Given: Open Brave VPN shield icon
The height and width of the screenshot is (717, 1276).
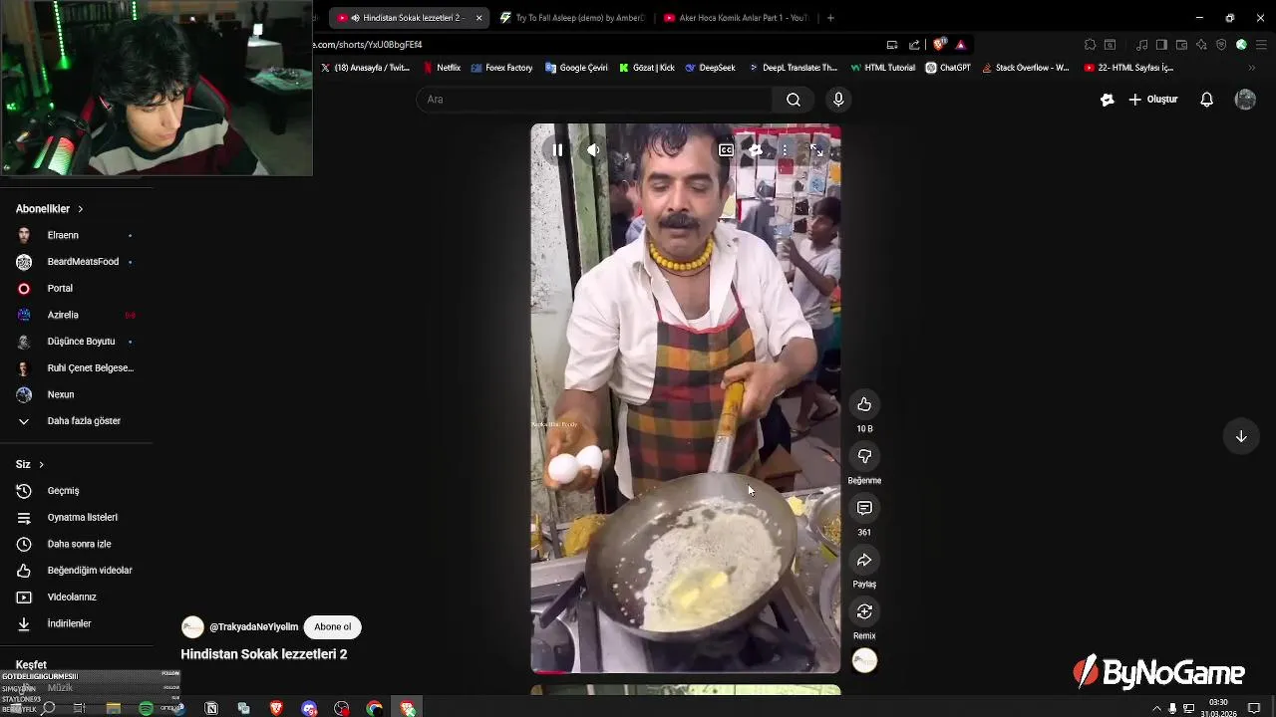Looking at the screenshot, I should tap(1221, 45).
